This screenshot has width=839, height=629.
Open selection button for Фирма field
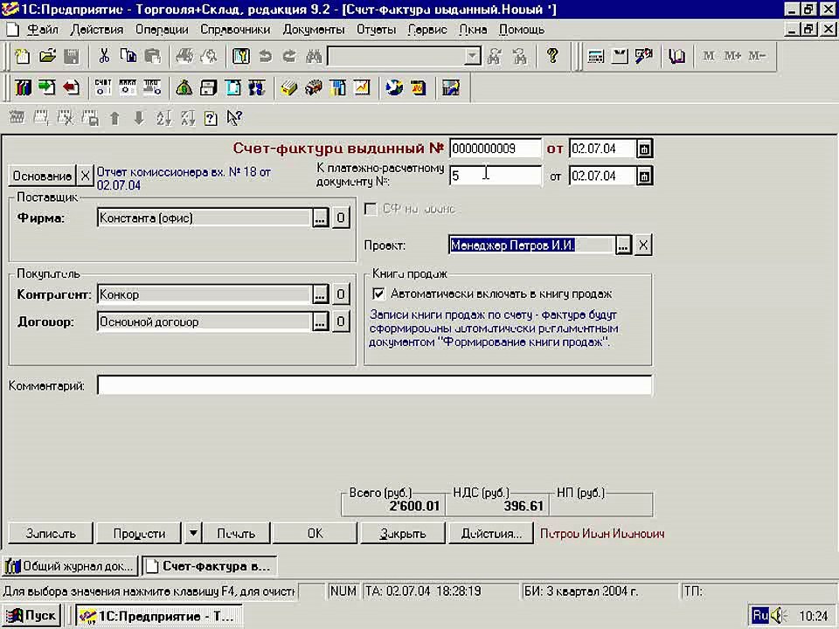pyautogui.click(x=320, y=218)
